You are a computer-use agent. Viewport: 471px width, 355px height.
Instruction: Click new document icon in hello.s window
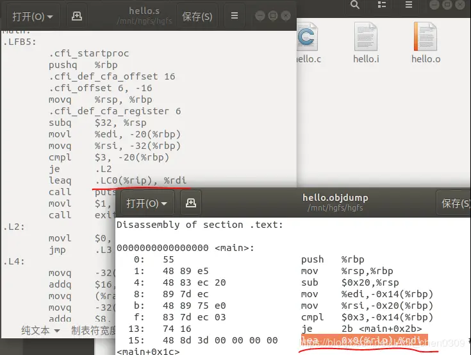[77, 16]
